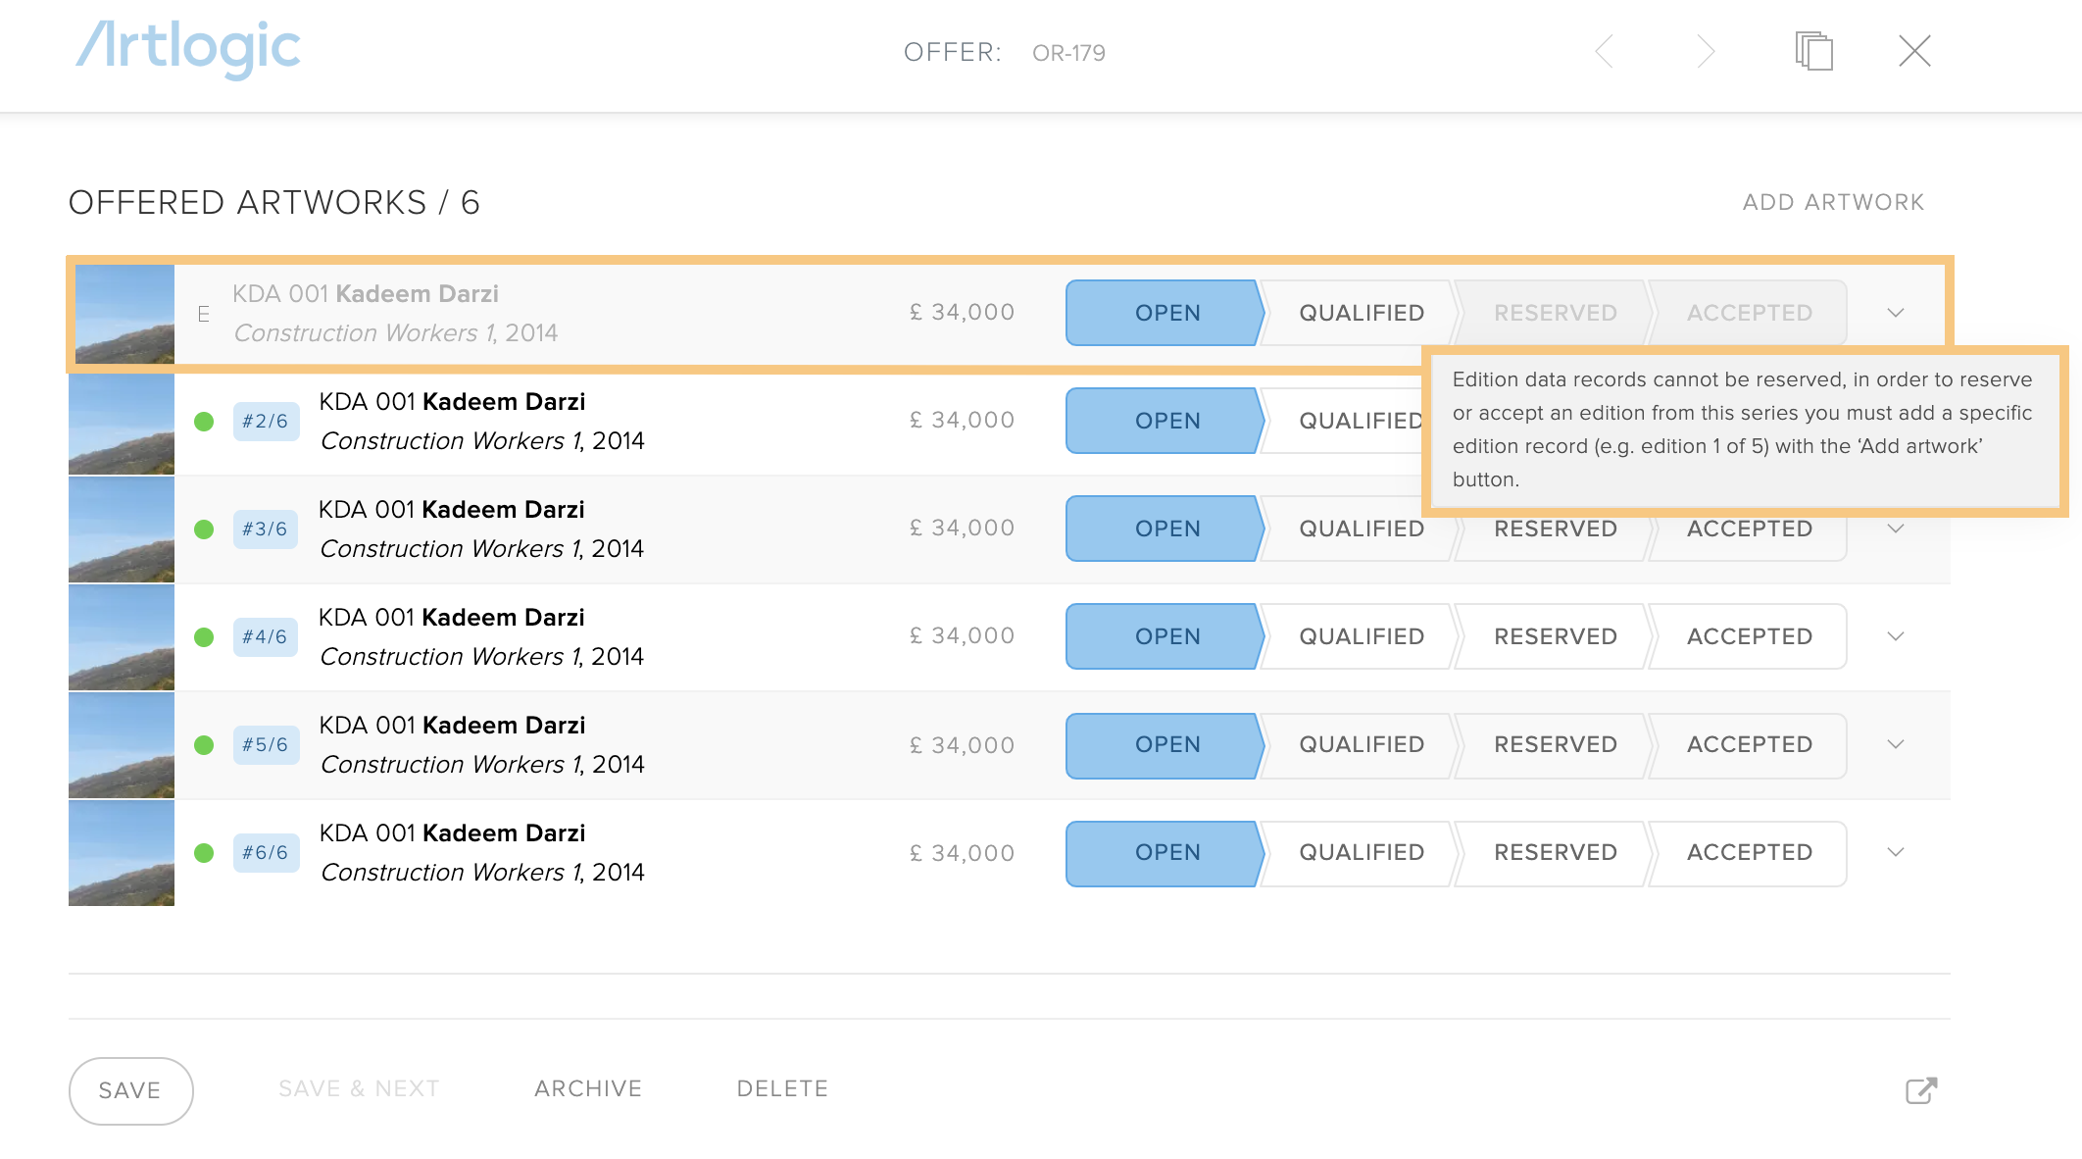Image resolution: width=2082 pixels, height=1159 pixels.
Task: Click the Add Artwork link
Action: coord(1833,202)
